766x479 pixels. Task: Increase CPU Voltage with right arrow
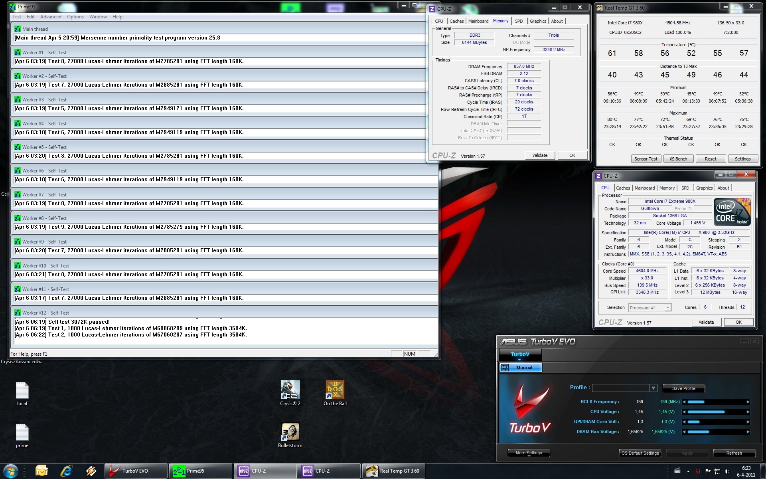coord(748,412)
